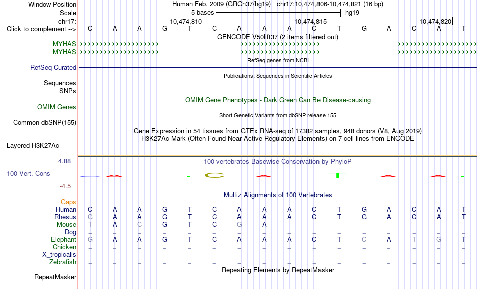Click the gray T in the Mouse row

click(90, 225)
